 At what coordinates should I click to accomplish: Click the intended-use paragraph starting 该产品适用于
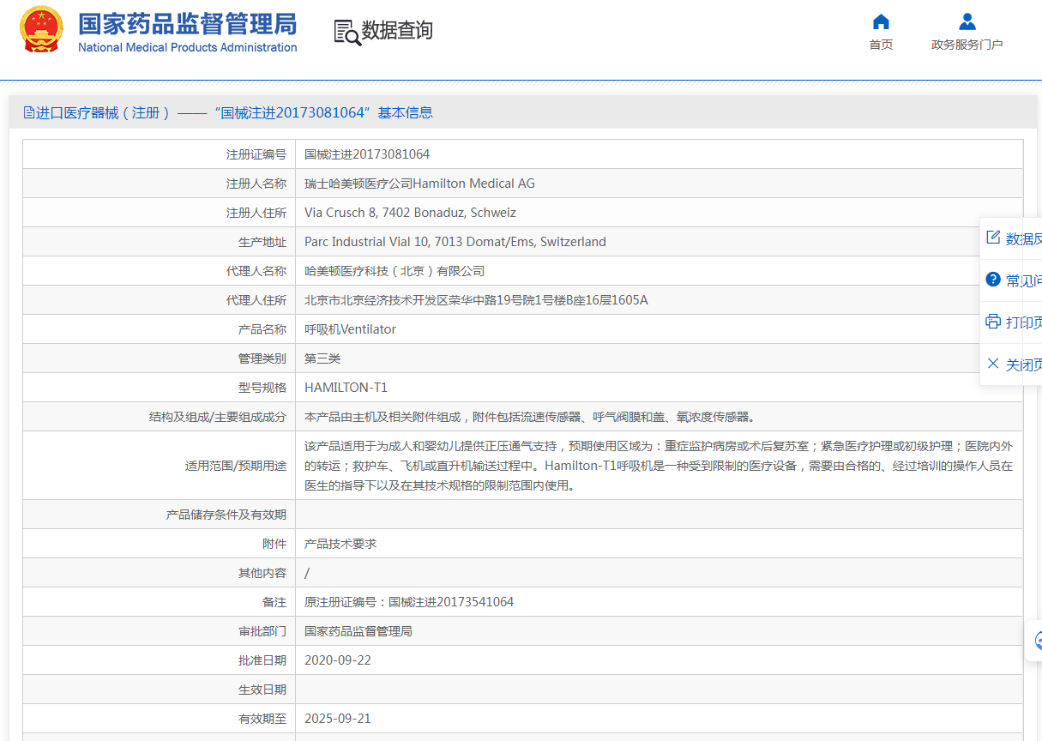[659, 466]
